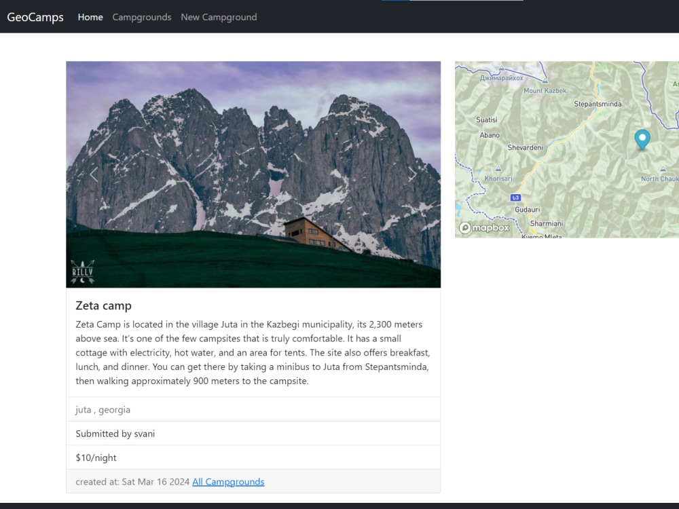Click the Zeta Camp description paragraph
679x509 pixels.
pyautogui.click(x=253, y=353)
